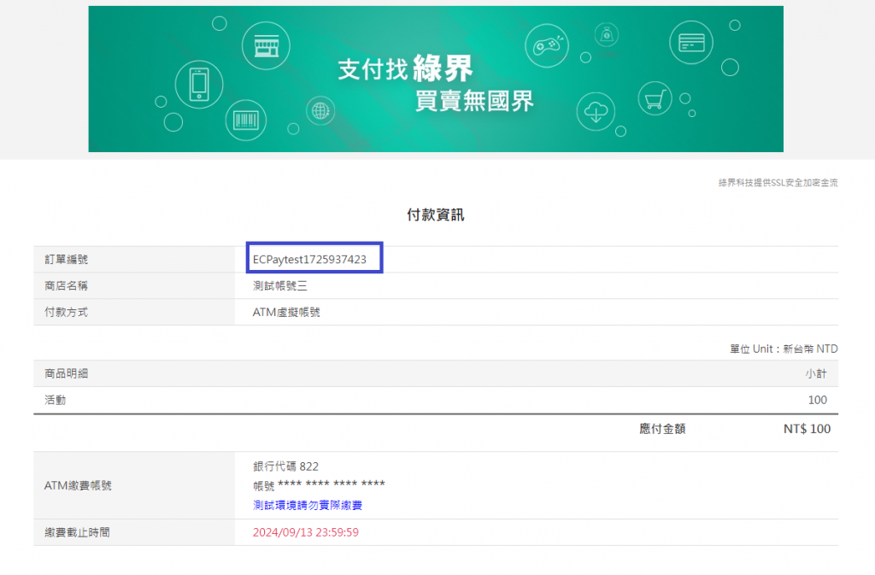
Task: Click the banner text 買賣無國界
Action: [x=474, y=101]
